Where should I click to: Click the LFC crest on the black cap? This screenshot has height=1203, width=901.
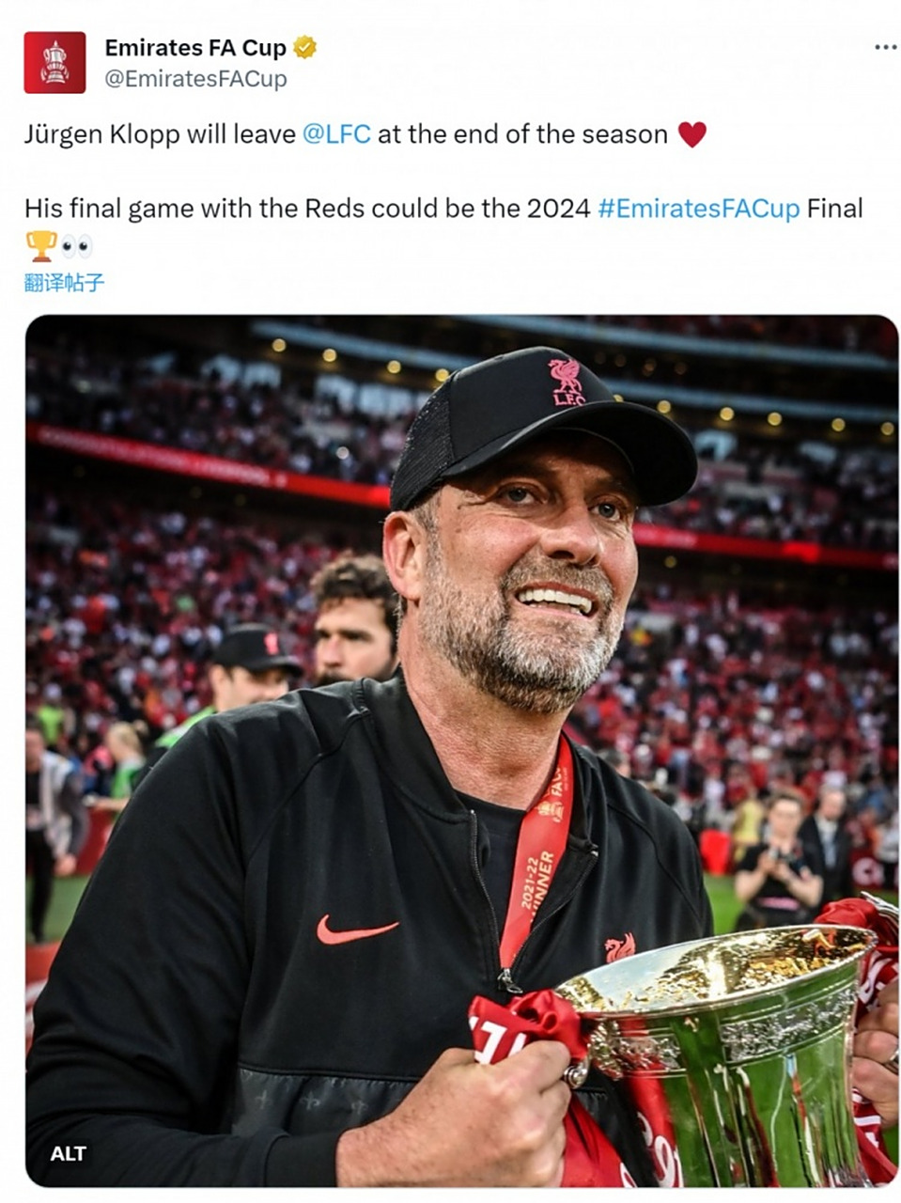[567, 381]
